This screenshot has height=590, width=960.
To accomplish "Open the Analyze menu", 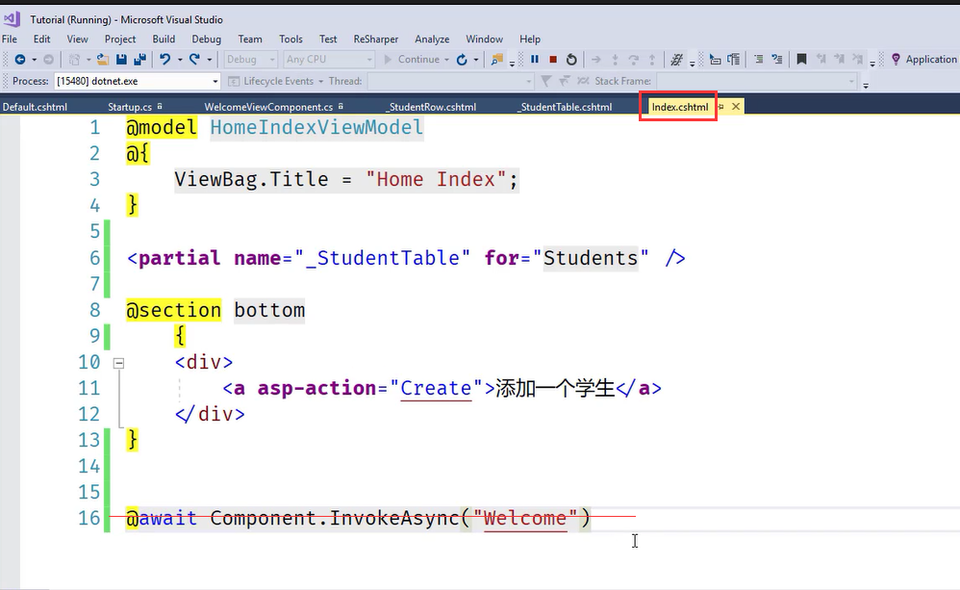I will pos(432,39).
